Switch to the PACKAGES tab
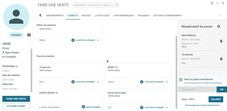 (144, 16)
